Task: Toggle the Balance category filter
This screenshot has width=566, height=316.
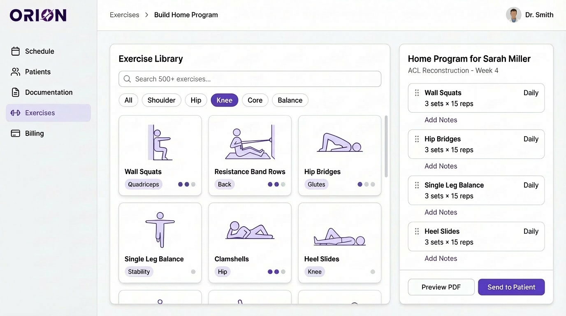Action: (290, 100)
